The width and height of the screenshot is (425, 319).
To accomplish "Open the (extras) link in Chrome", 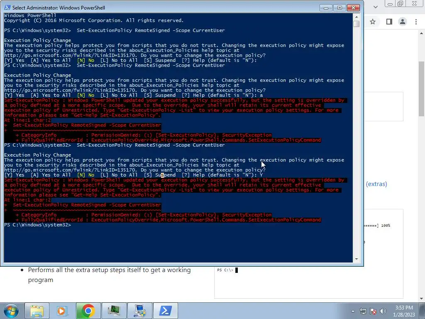I will pyautogui.click(x=376, y=184).
